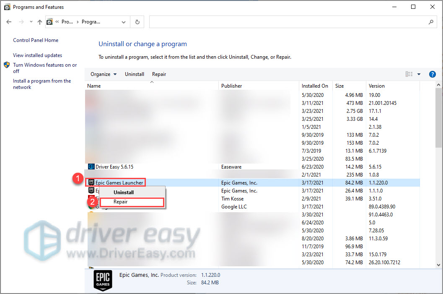Select the Epic Games Launcher entry
This screenshot has width=443, height=294.
tap(119, 182)
